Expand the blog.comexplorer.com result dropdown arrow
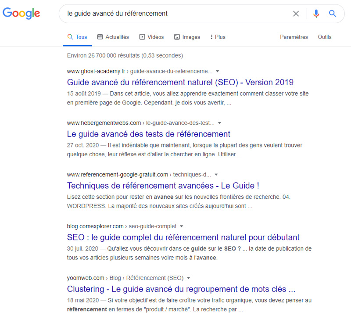The image size is (351, 320). (182, 227)
